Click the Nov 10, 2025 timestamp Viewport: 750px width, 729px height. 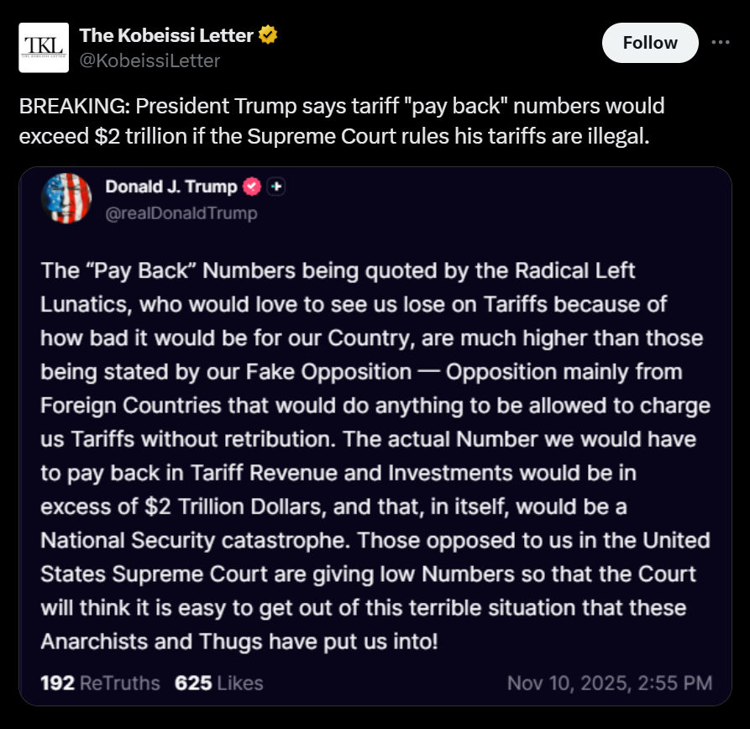point(610,683)
